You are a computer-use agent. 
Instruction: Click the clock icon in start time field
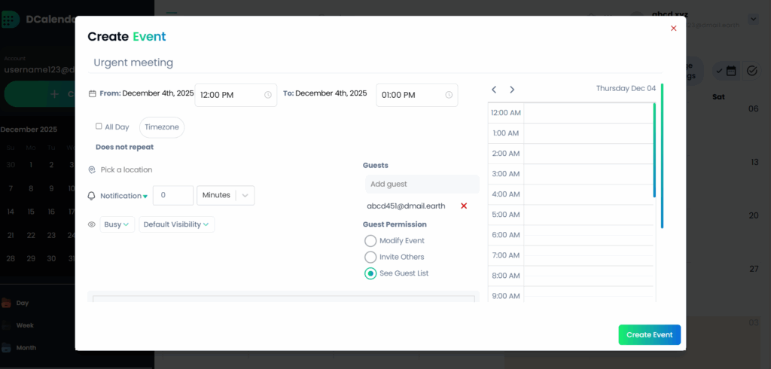pyautogui.click(x=268, y=95)
